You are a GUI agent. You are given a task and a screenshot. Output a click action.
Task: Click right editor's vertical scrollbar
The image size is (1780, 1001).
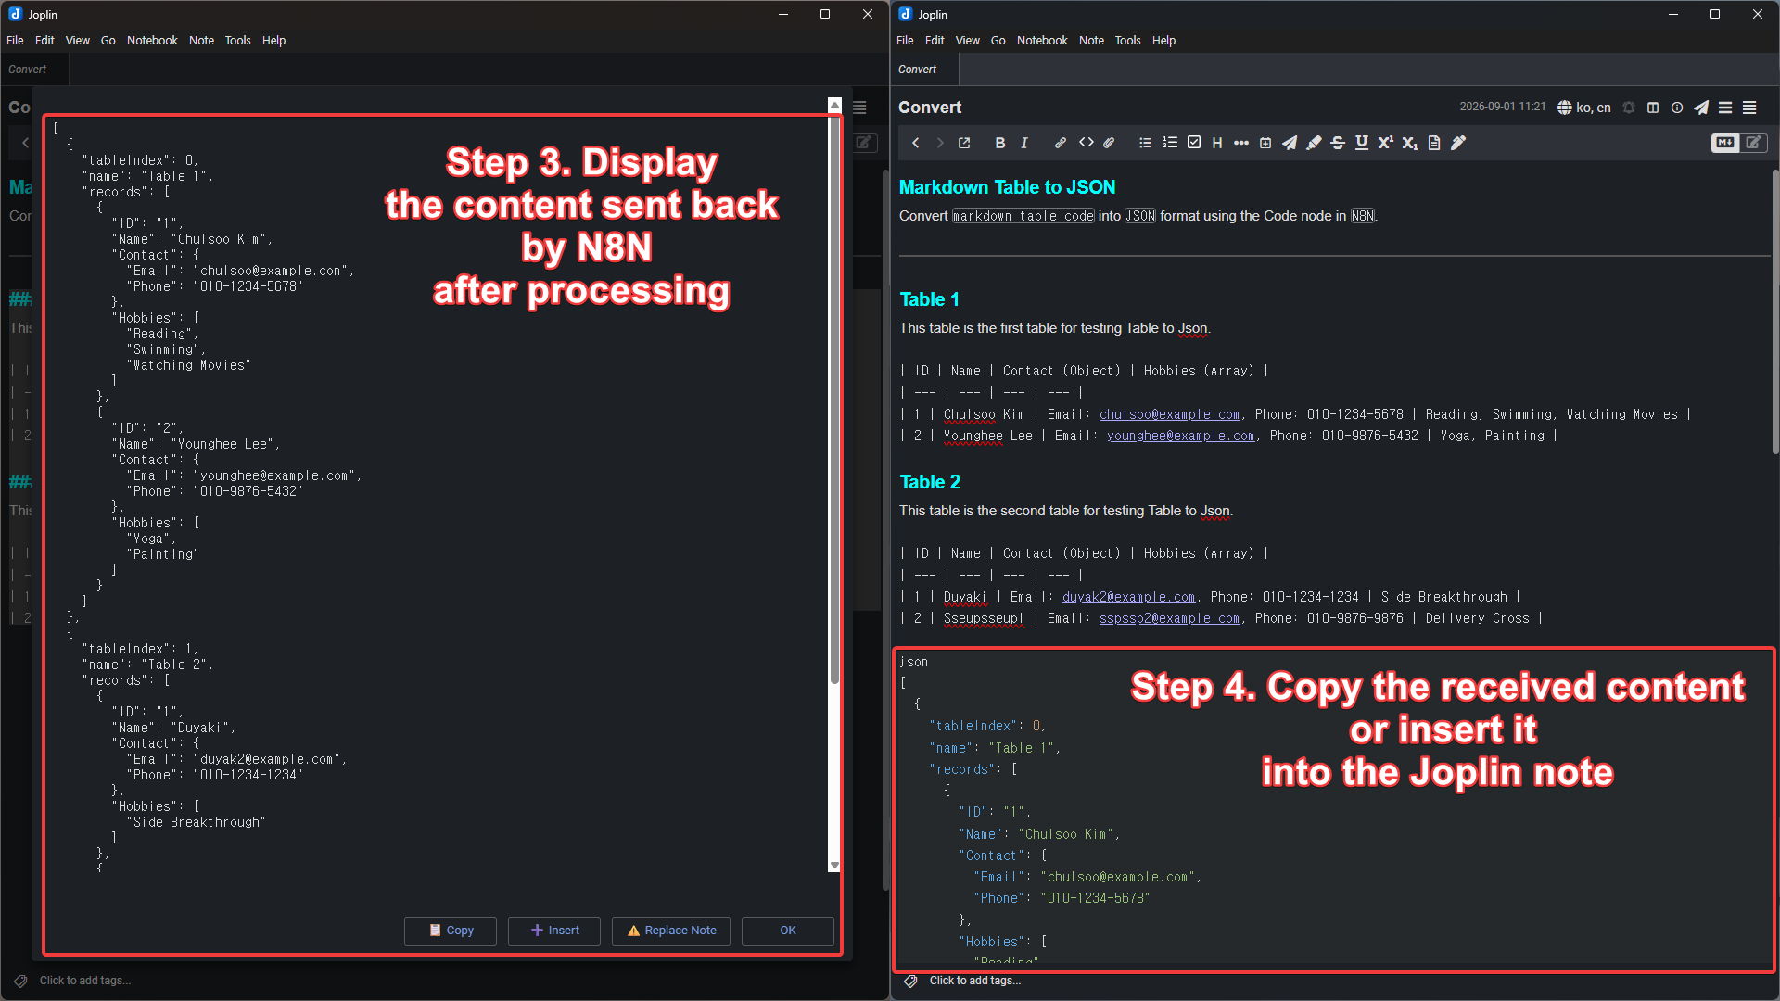[x=1775, y=312]
